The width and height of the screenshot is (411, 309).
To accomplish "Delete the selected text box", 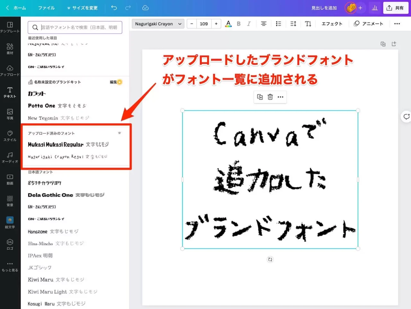I will (x=270, y=97).
